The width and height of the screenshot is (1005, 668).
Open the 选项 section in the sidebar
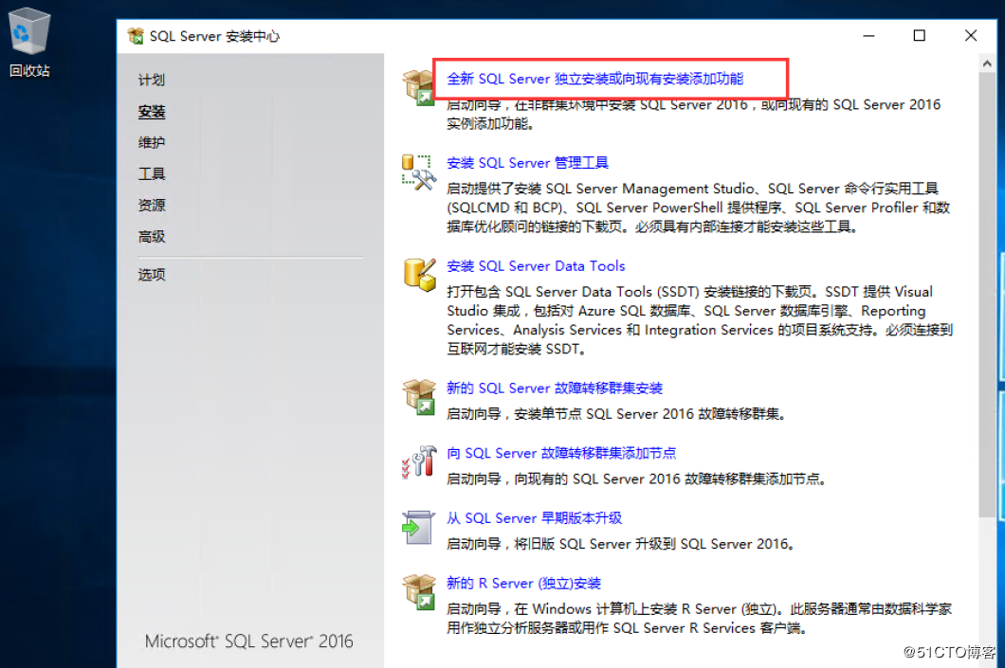(152, 274)
